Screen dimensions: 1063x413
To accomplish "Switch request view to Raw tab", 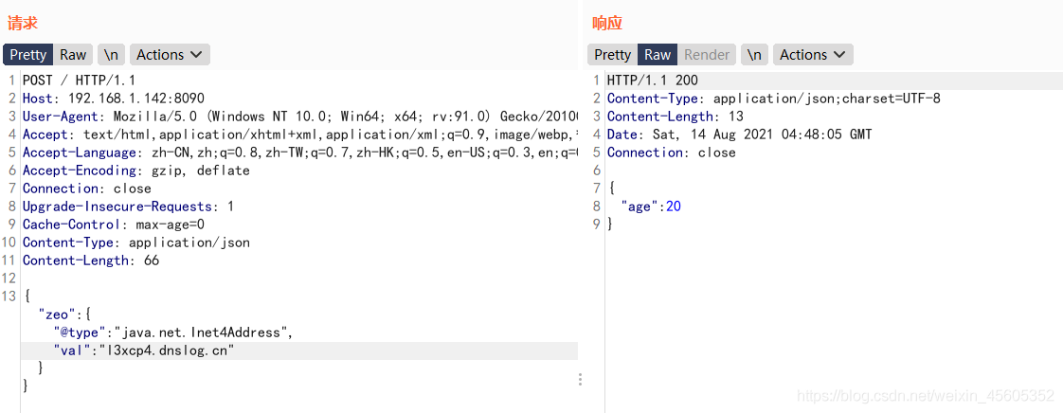I will pos(73,55).
